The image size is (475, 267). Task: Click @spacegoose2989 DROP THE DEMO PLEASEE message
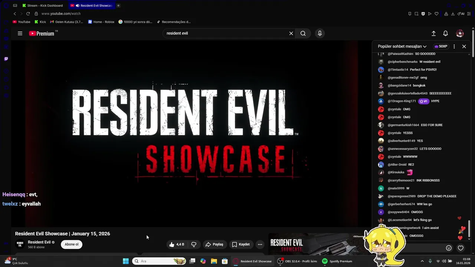pos(417,196)
